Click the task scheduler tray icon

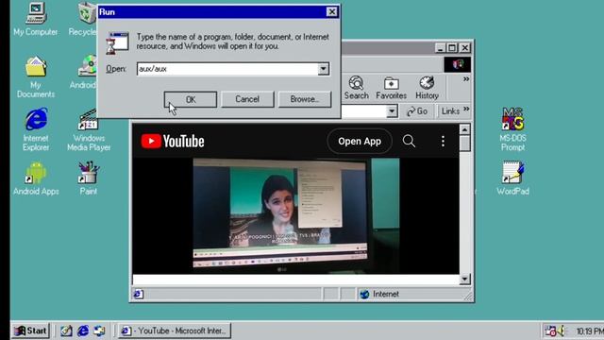click(550, 331)
